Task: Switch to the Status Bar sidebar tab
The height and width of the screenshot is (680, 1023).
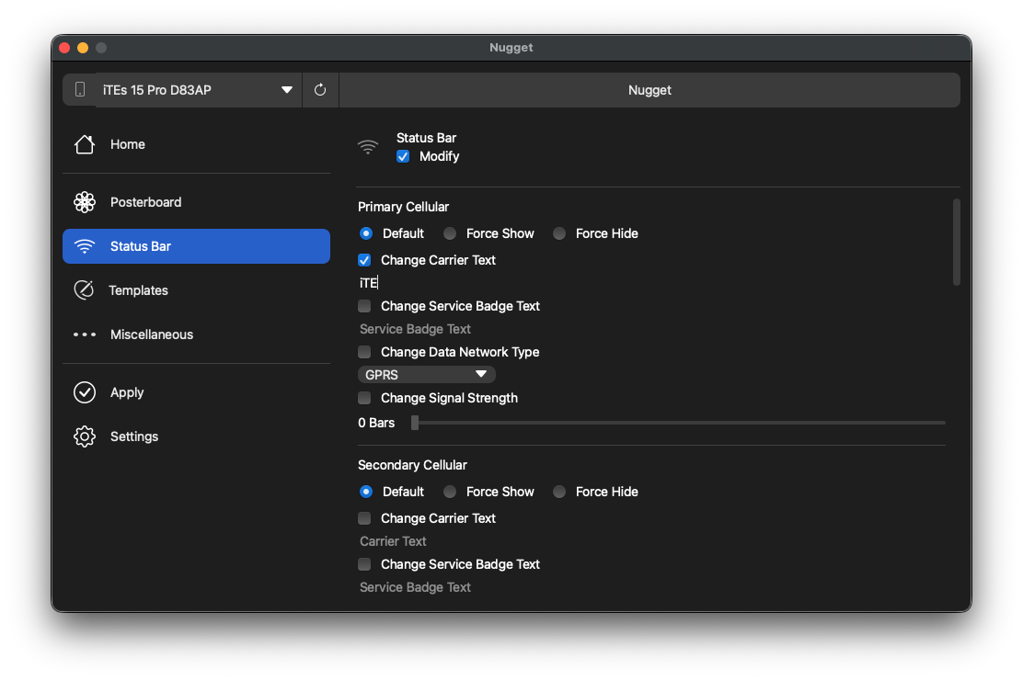Action: click(x=196, y=246)
